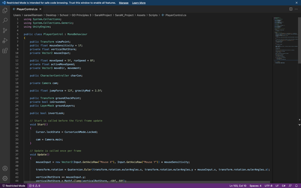Click the CharacterController type name

point(55,76)
